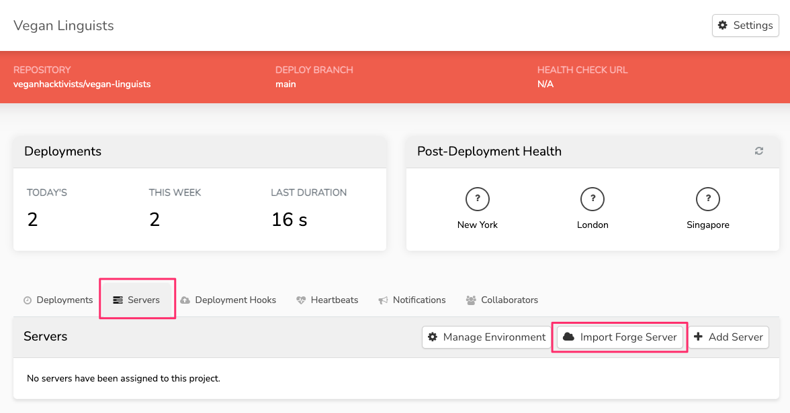Select the Heartbeats tab
The height and width of the screenshot is (413, 790).
tap(327, 300)
